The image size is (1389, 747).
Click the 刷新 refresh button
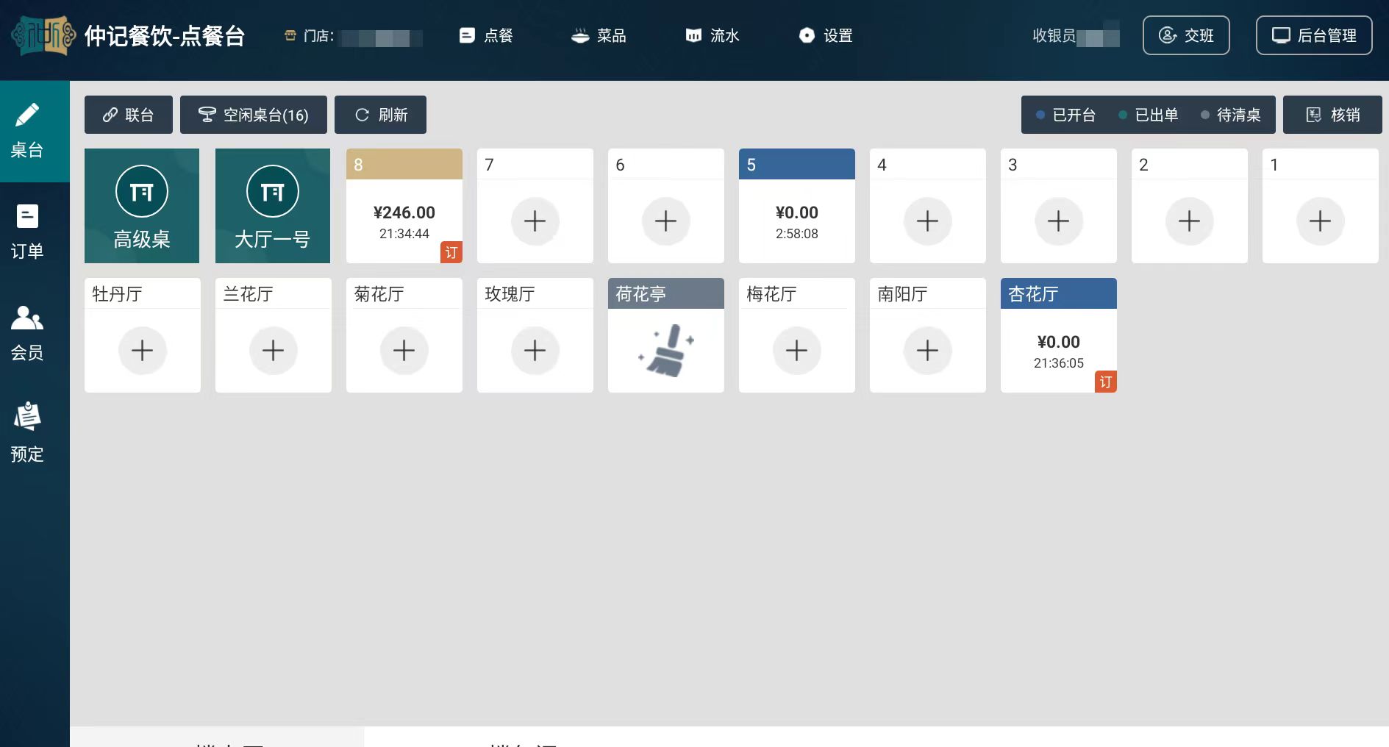point(380,115)
